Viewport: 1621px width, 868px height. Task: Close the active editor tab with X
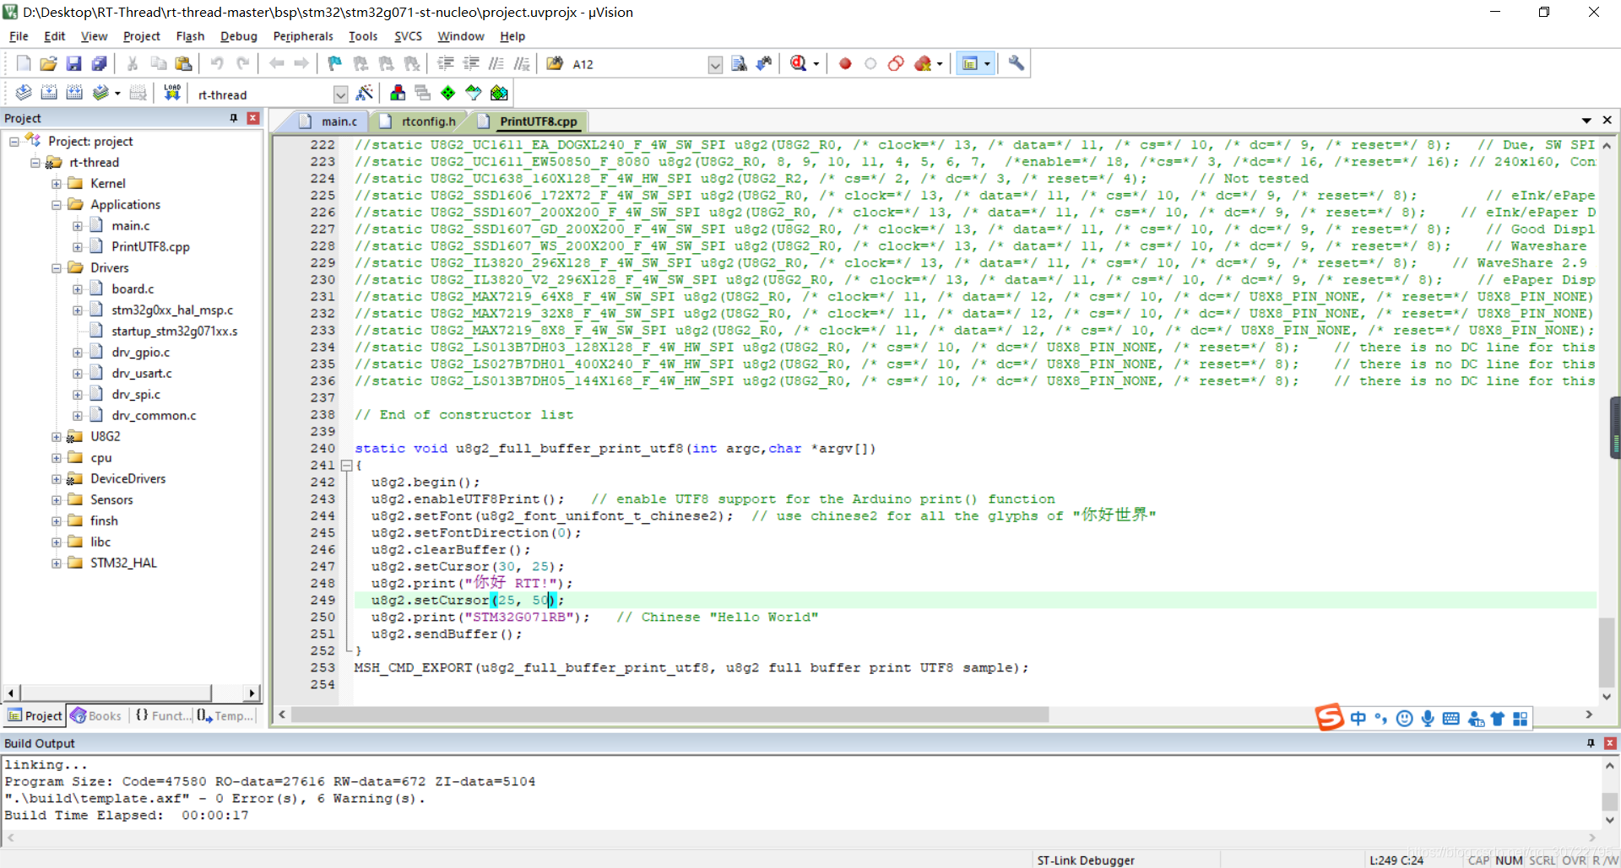[1607, 121]
